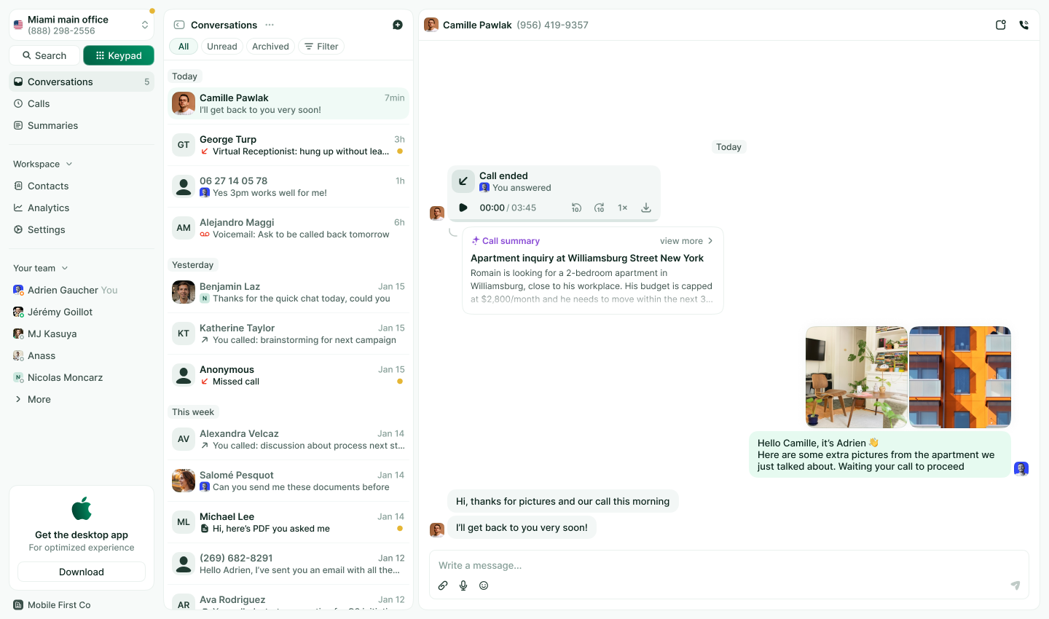Screen dimensions: 1049x619
Task: Click Camille Pawlak's name in the conversation header
Action: point(477,25)
